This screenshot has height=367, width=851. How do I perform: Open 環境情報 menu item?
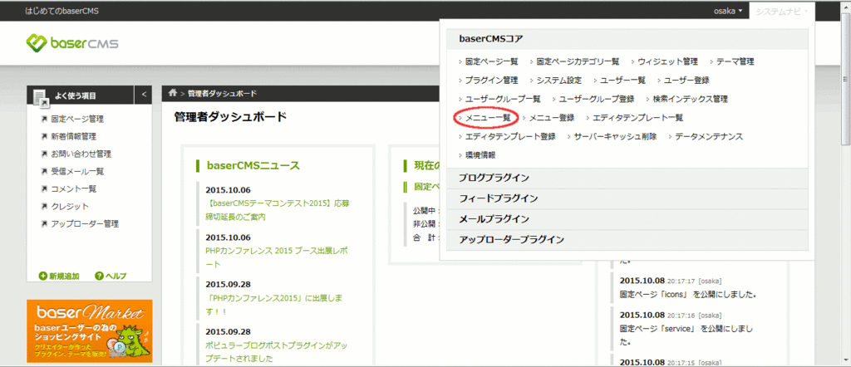click(480, 155)
